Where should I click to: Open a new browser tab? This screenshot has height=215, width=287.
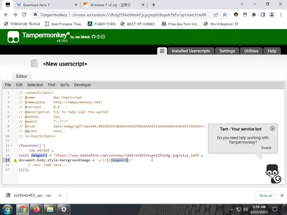coord(154,5)
